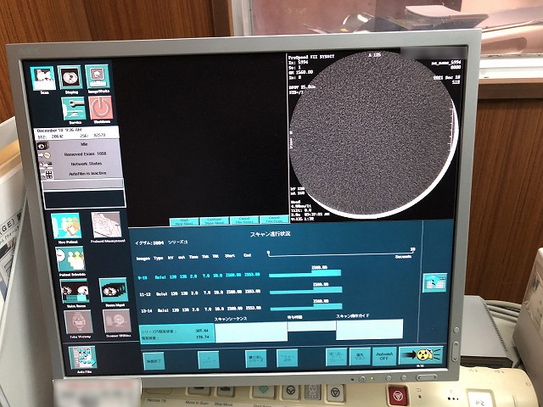Click the scanner Idle status icon
Image resolution: width=543 pixels, height=407 pixels.
pos(42,146)
